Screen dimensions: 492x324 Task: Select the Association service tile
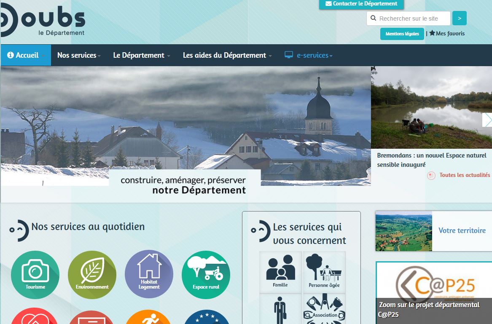pos(324,309)
